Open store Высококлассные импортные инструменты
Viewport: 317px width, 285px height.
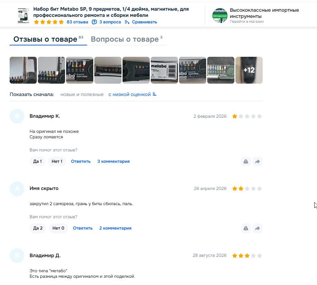264,13
